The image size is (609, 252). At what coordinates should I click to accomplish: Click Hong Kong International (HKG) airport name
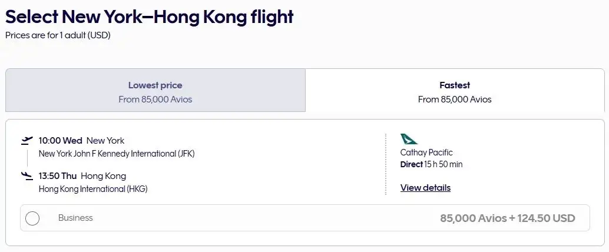pos(93,189)
